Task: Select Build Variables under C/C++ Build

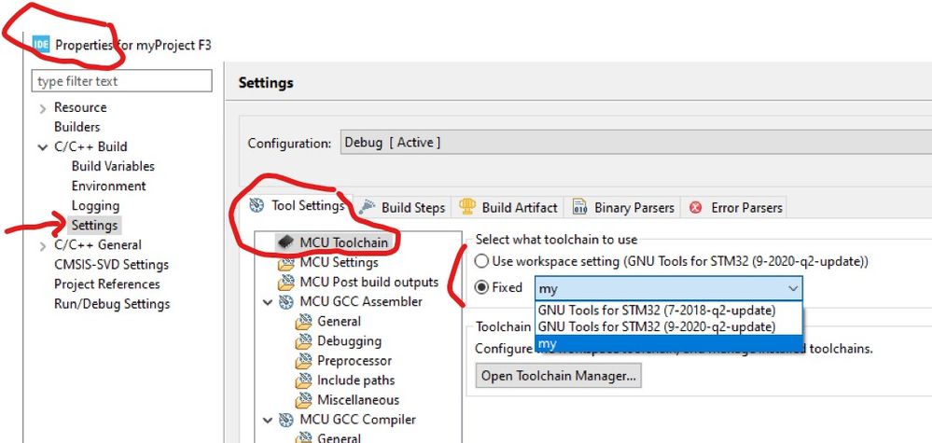Action: (x=113, y=166)
